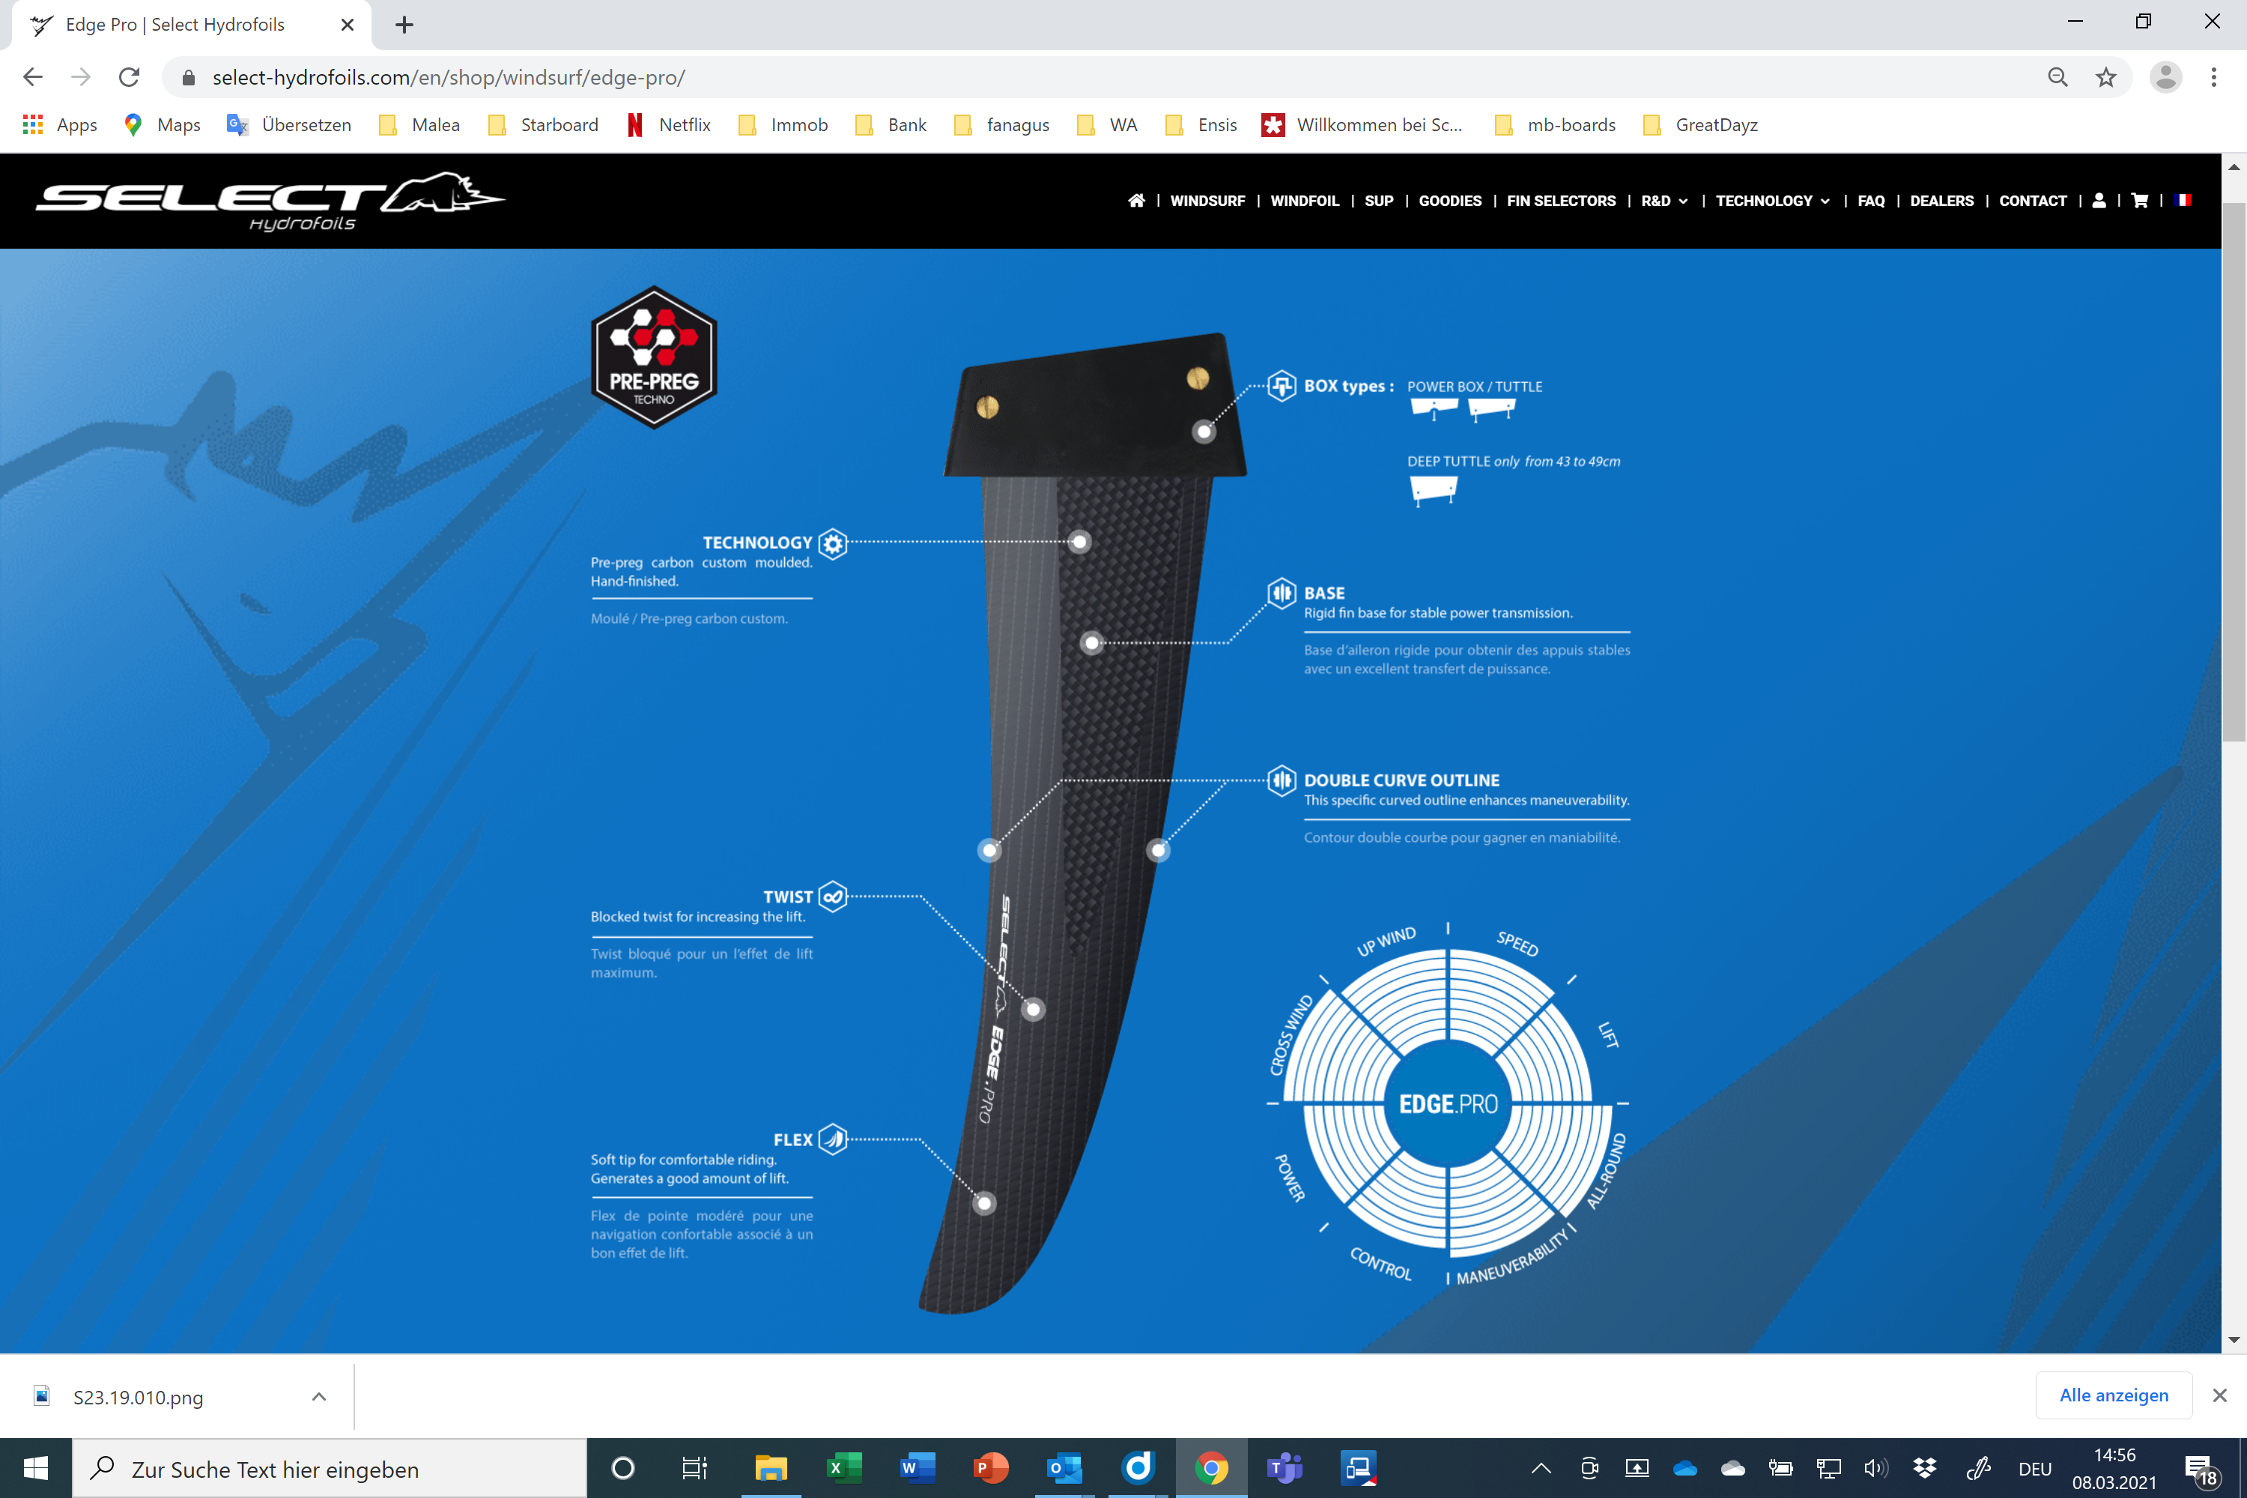Open Task View on the taskbar

pyautogui.click(x=694, y=1468)
